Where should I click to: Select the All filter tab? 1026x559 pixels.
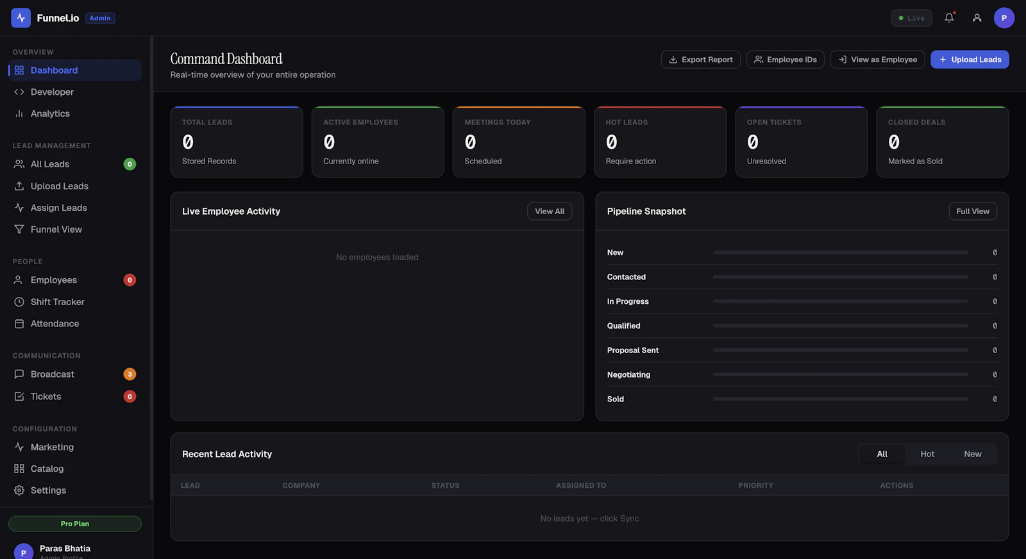click(882, 454)
